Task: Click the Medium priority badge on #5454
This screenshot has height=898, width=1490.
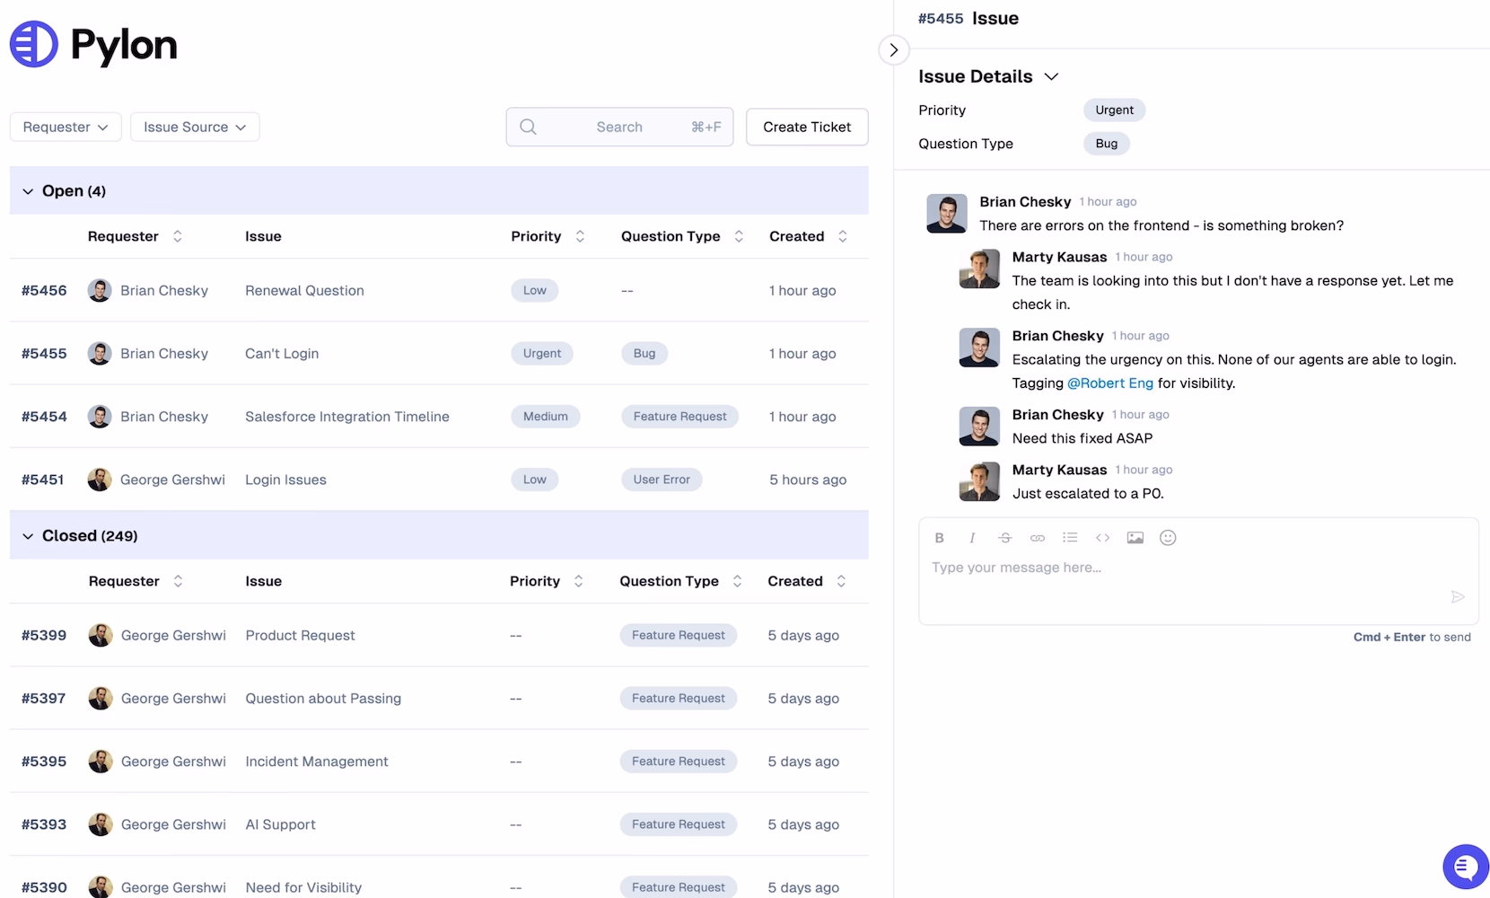Action: tap(546, 416)
